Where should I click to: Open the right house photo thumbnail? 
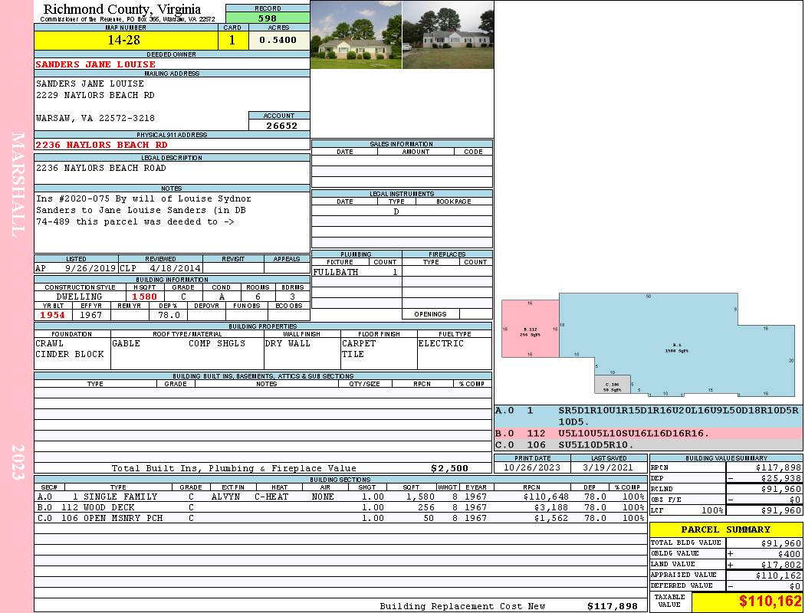(449, 35)
